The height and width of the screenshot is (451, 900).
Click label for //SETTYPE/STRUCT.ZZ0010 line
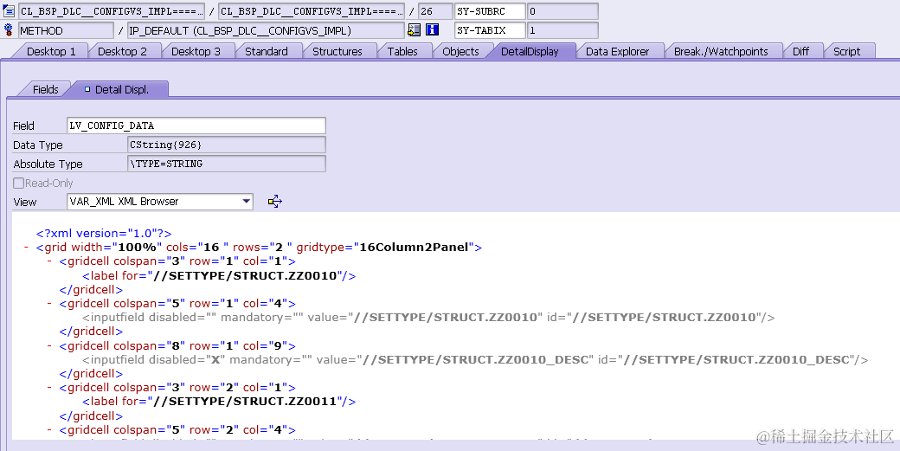pyautogui.click(x=219, y=276)
